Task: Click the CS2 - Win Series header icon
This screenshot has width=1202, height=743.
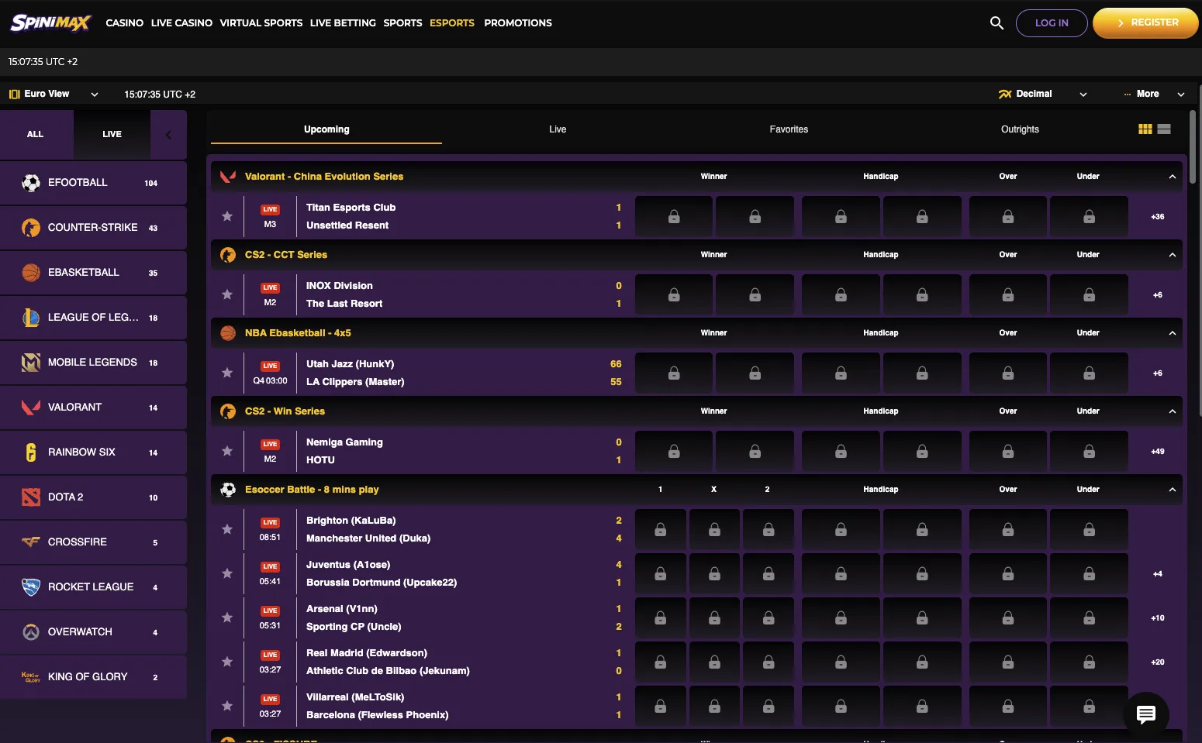Action: pos(228,411)
